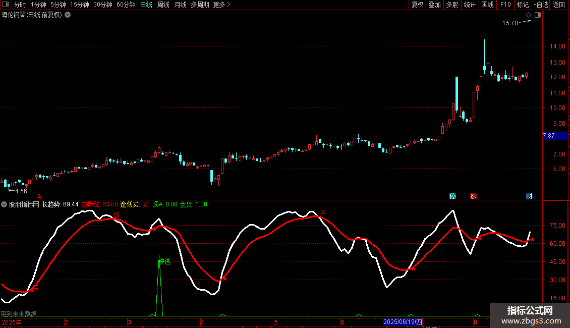The width and height of the screenshot is (570, 328).
Task: Click the 长趋势: 69.44 value label
Action: tap(60, 204)
